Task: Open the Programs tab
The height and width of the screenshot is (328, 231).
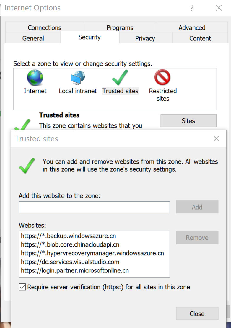Action: tap(120, 28)
